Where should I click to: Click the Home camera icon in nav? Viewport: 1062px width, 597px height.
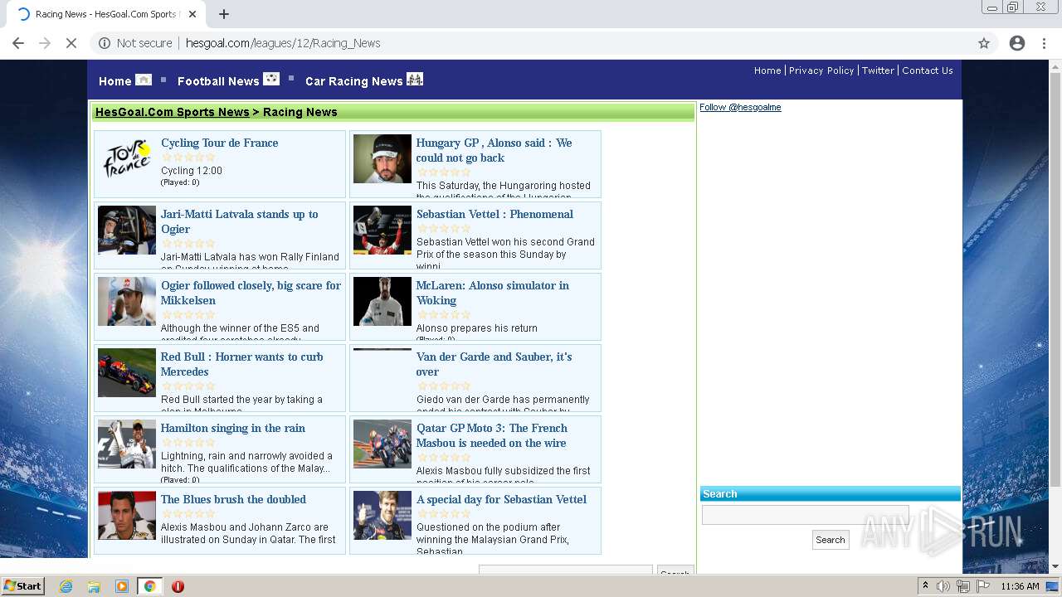(144, 80)
